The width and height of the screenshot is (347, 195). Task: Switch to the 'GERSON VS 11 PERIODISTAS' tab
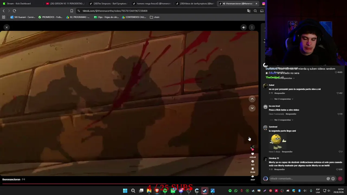coord(65,4)
